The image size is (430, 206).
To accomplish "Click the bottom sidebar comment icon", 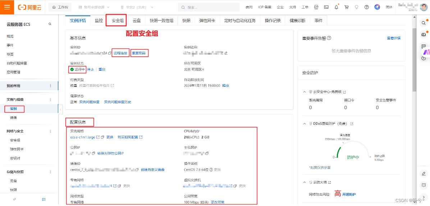I will pos(44,199).
